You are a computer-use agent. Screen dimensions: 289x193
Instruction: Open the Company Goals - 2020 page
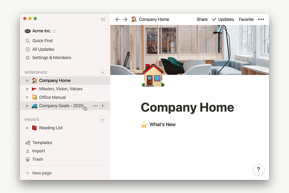[61, 106]
